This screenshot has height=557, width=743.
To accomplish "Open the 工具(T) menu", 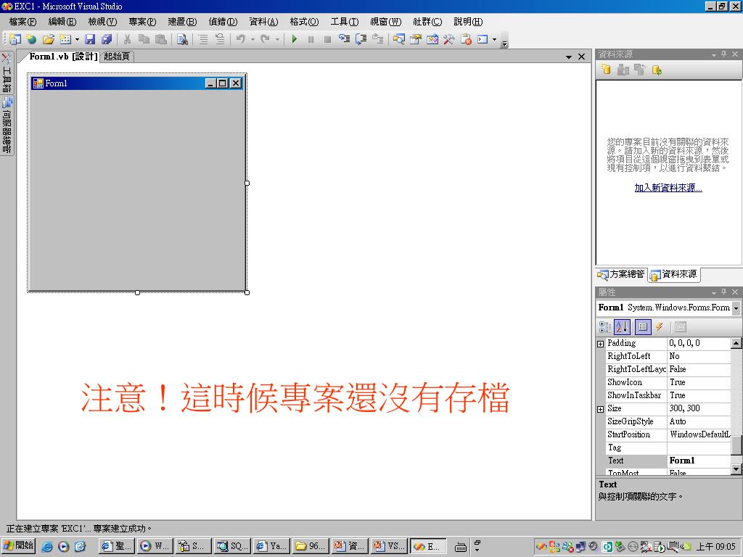I will pos(345,22).
